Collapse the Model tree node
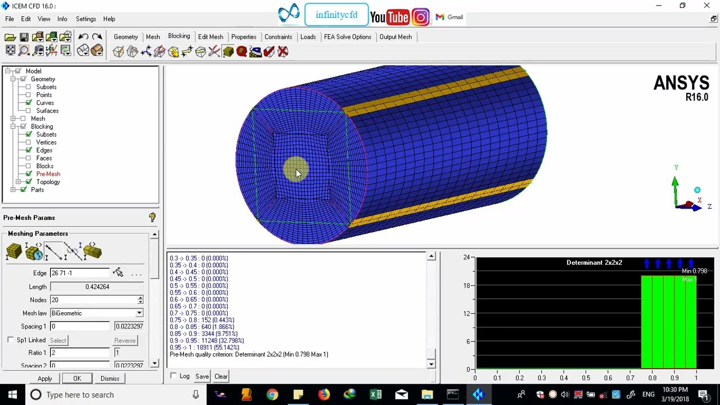 pyautogui.click(x=8, y=71)
